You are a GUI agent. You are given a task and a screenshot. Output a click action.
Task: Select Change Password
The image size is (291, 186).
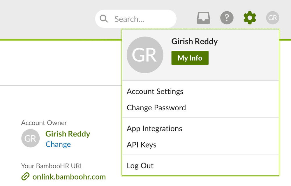pos(156,108)
